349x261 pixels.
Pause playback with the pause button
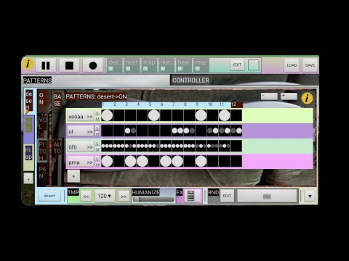(x=46, y=65)
